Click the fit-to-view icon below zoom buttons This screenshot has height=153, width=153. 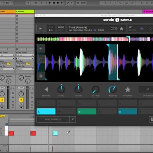pos(41,76)
